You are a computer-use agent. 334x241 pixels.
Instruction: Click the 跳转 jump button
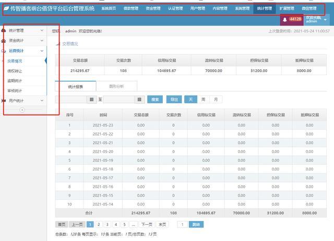[x=196, y=224]
